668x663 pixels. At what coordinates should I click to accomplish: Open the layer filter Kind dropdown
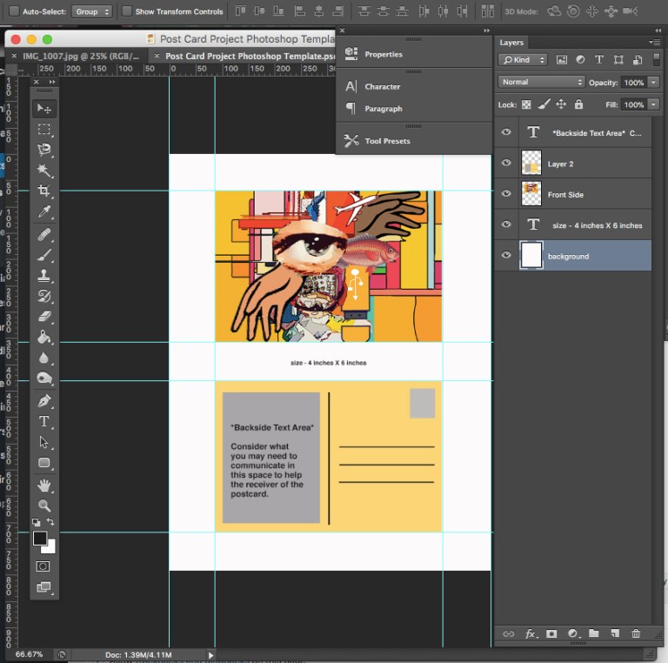pos(523,60)
